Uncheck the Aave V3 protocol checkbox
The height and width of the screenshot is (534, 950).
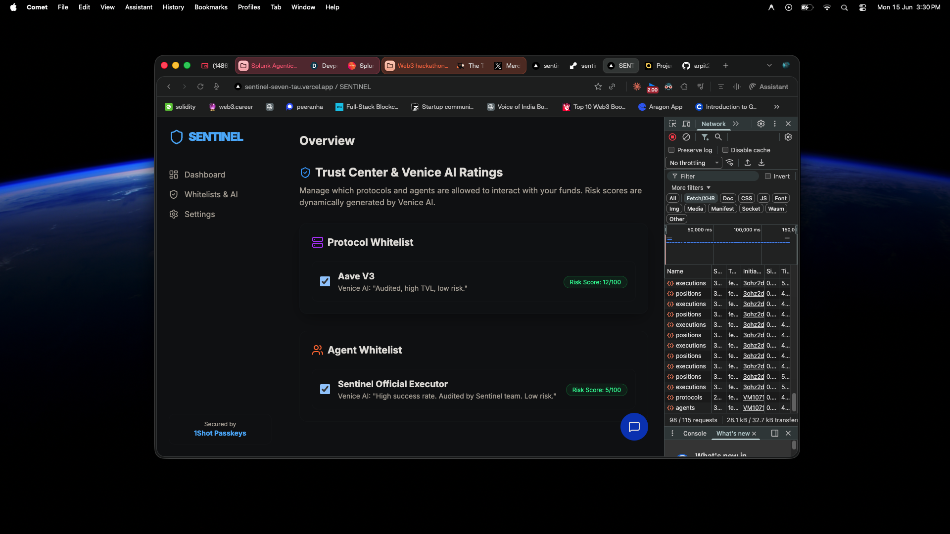tap(325, 281)
